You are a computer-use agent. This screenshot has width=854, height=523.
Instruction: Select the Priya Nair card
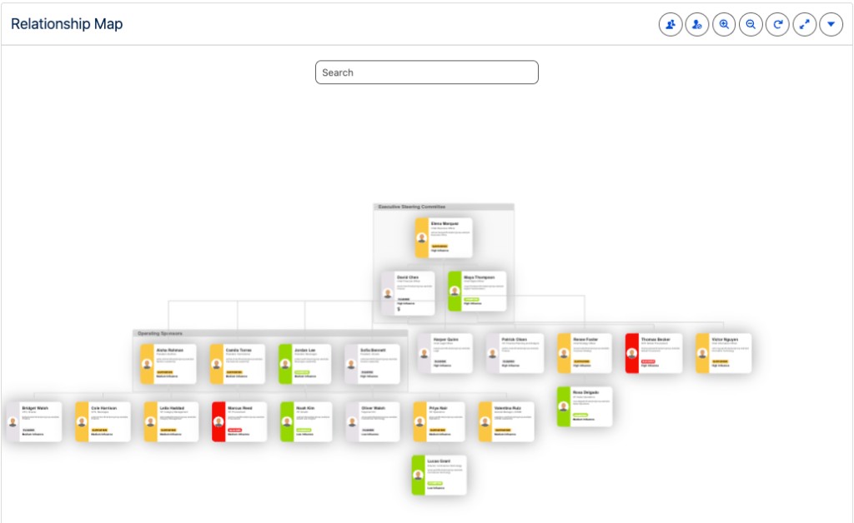pyautogui.click(x=439, y=422)
